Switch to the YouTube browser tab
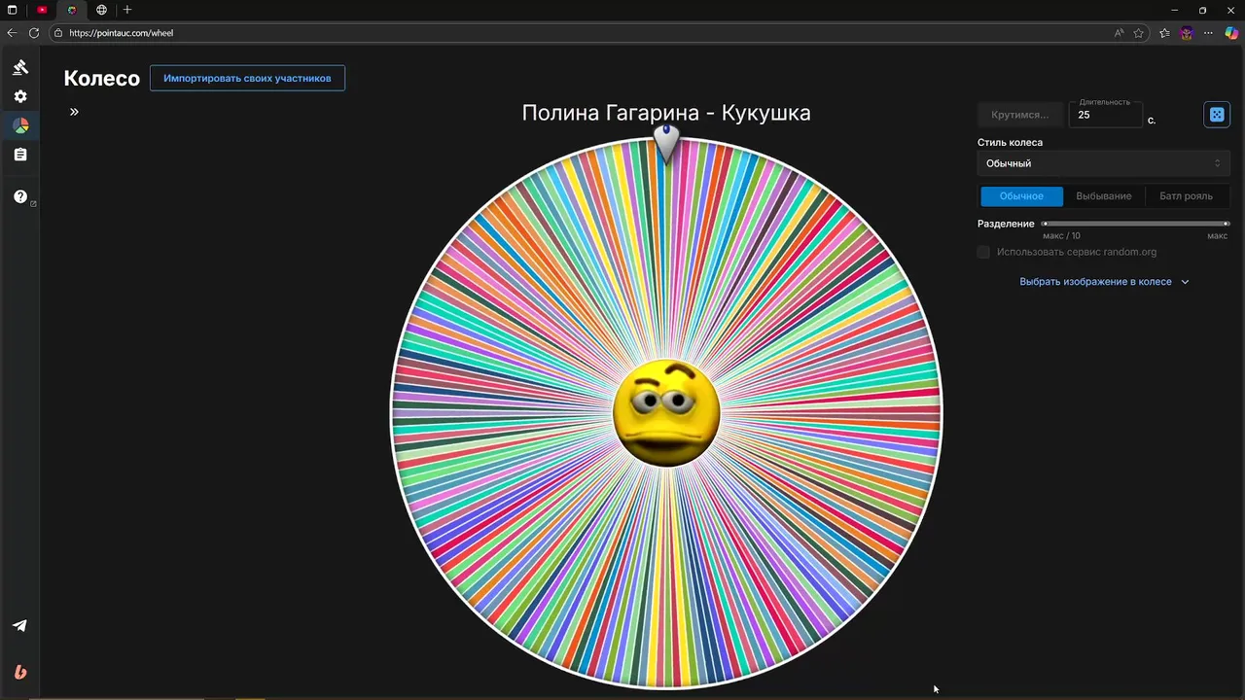 pos(42,10)
